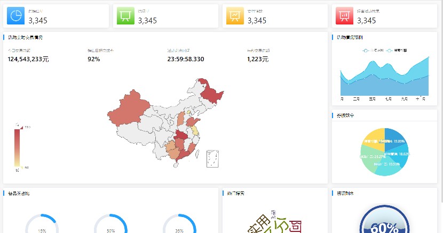Click the 92% completion value

pos(94,59)
